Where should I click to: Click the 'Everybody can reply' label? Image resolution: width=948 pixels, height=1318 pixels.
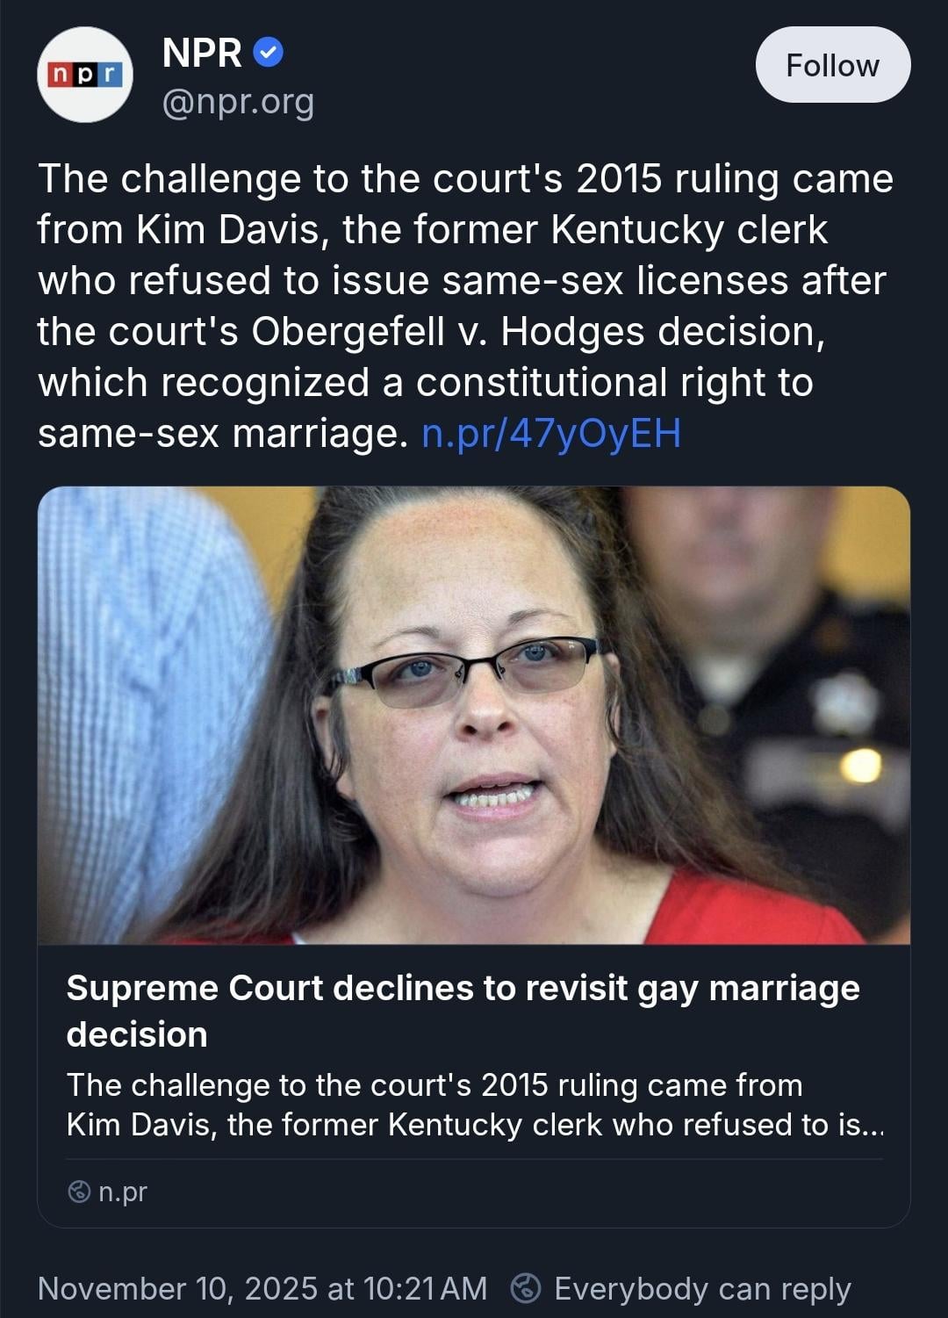[x=702, y=1288]
